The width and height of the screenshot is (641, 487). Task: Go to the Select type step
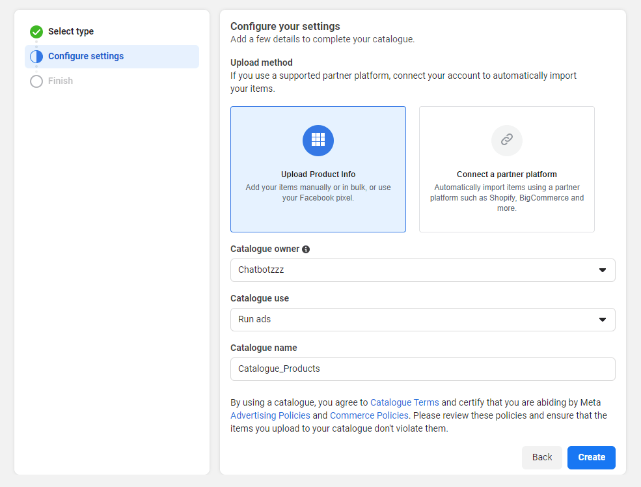(71, 31)
